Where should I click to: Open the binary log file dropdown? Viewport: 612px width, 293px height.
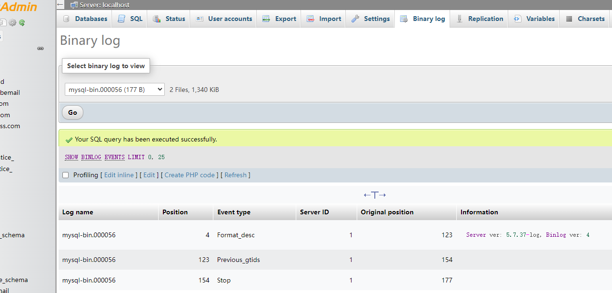[114, 89]
